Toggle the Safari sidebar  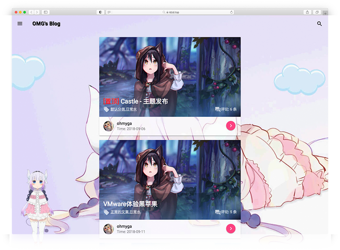click(45, 12)
